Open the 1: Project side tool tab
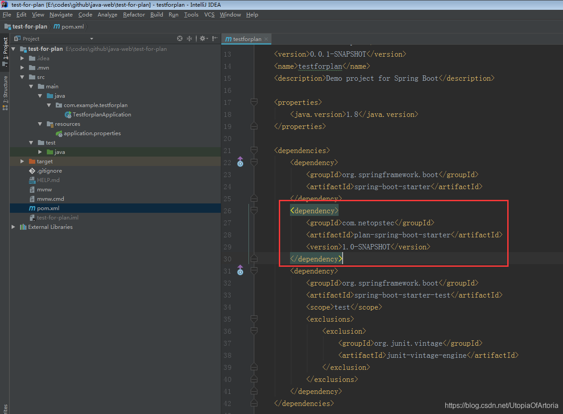 [x=5, y=51]
